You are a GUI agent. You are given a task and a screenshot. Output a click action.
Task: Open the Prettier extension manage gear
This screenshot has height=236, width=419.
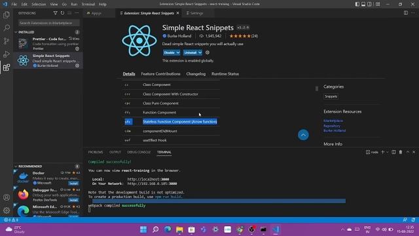[x=77, y=49]
